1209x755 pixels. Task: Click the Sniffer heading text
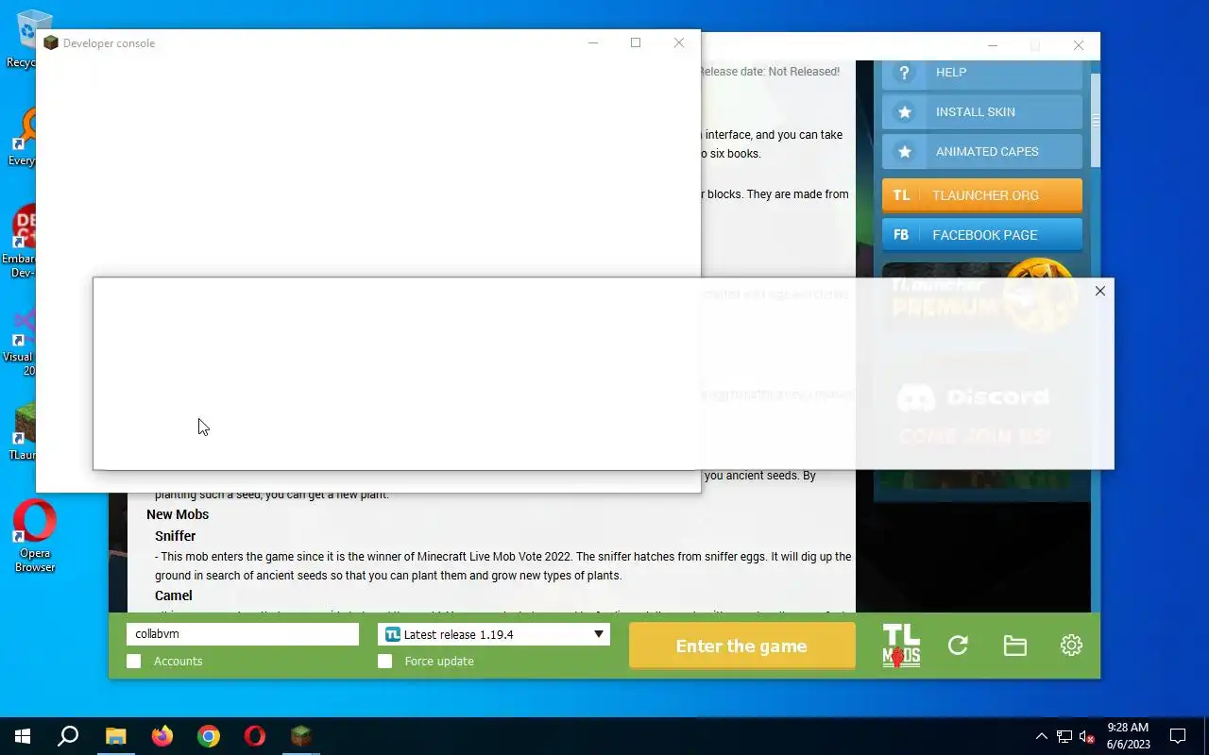pos(175,536)
